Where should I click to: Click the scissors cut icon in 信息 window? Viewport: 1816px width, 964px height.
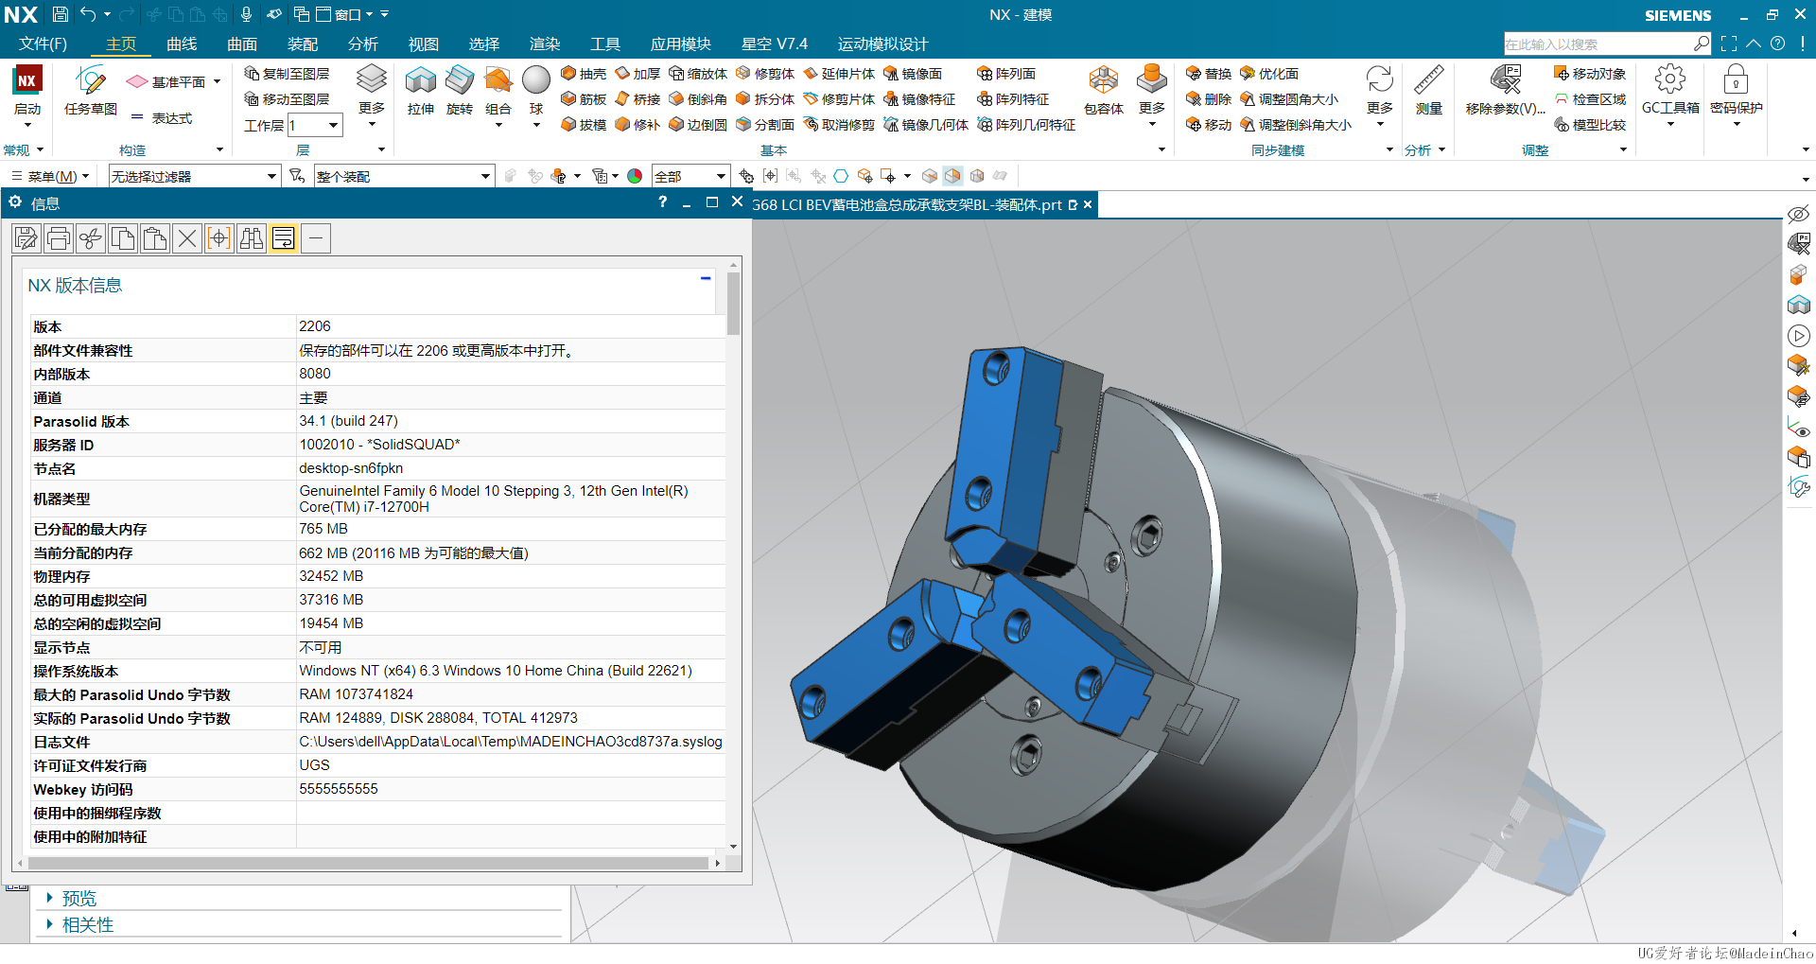pyautogui.click(x=91, y=238)
